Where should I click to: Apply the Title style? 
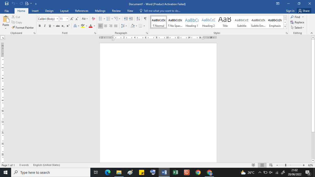225,22
